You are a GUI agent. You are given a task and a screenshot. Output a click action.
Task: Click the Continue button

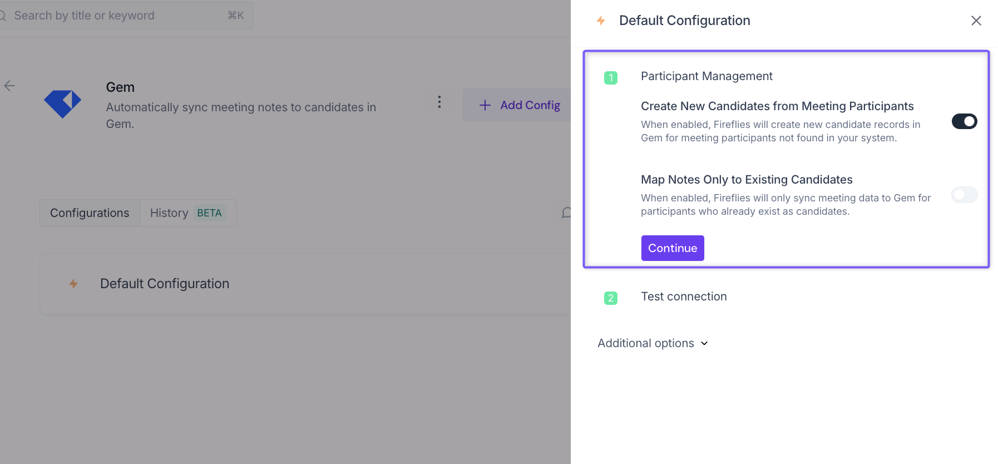tap(673, 248)
